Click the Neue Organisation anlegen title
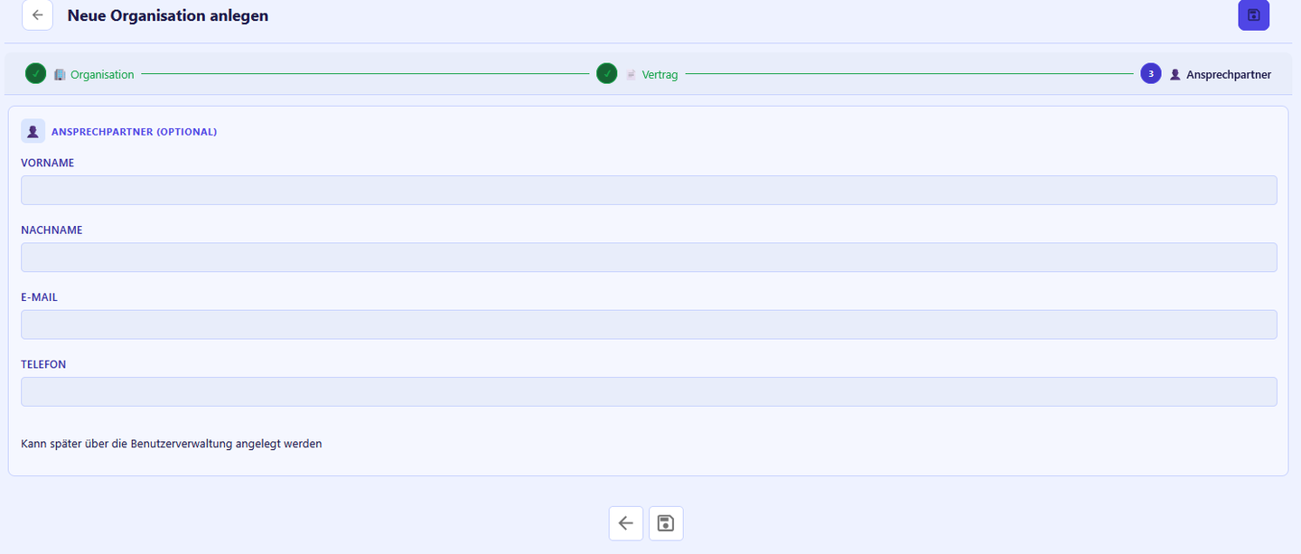 pyautogui.click(x=168, y=15)
